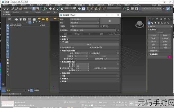Switch to the Utilities wrench panel tab

pyautogui.click(x=169, y=19)
